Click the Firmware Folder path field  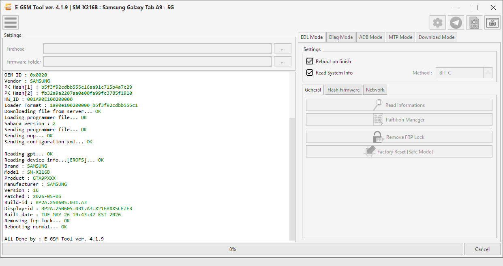pos(157,62)
